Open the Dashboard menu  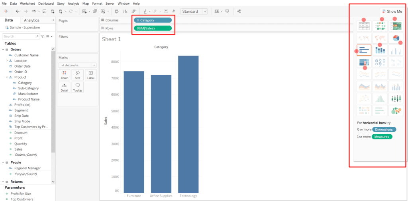click(x=46, y=4)
